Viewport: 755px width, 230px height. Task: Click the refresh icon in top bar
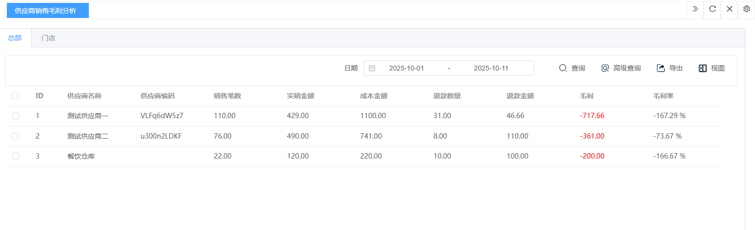tap(712, 9)
